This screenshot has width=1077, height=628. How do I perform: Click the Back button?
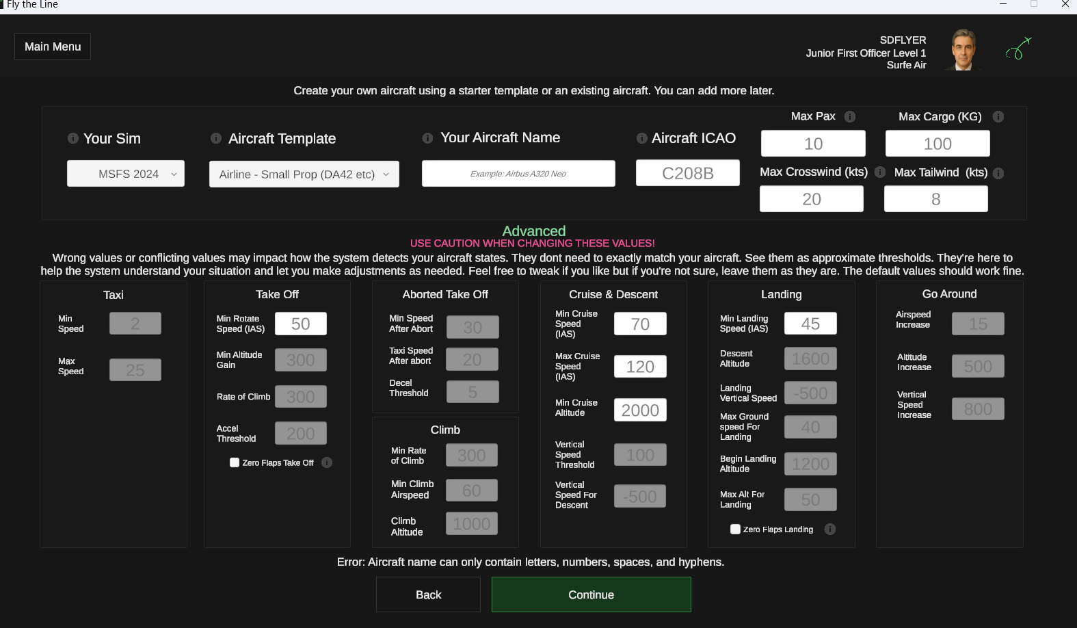click(x=428, y=594)
